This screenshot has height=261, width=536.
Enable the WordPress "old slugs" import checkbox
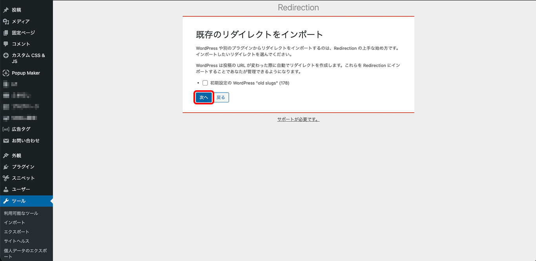(x=205, y=83)
